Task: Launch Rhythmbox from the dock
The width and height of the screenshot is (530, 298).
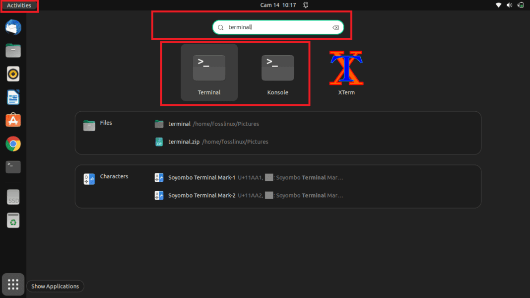Action: [x=13, y=74]
